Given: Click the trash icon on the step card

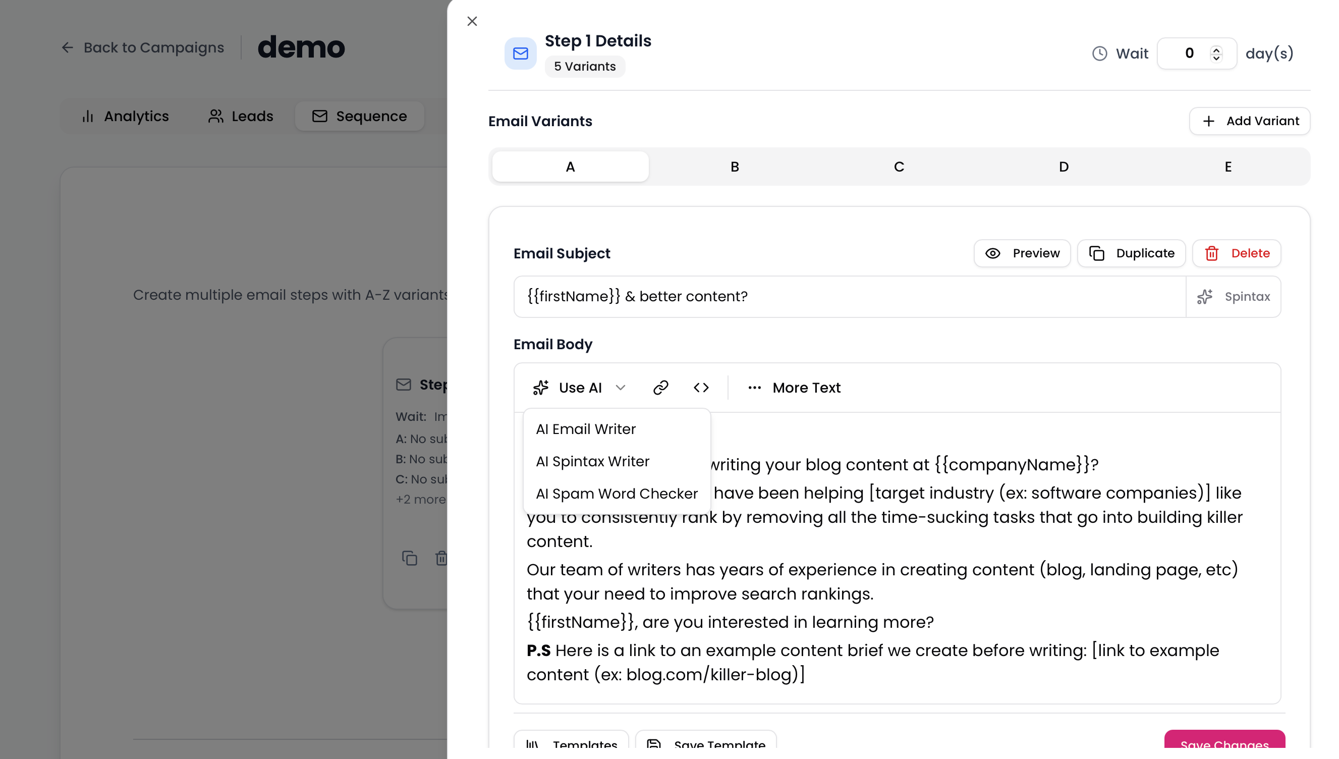Looking at the screenshot, I should (x=441, y=558).
